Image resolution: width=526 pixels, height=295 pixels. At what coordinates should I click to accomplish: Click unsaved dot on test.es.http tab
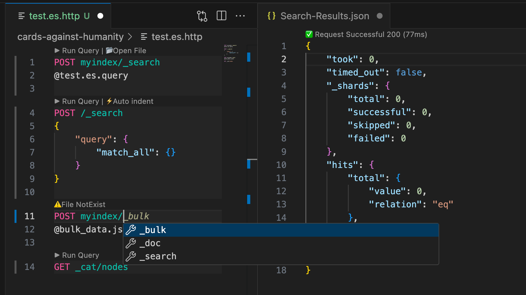point(100,16)
